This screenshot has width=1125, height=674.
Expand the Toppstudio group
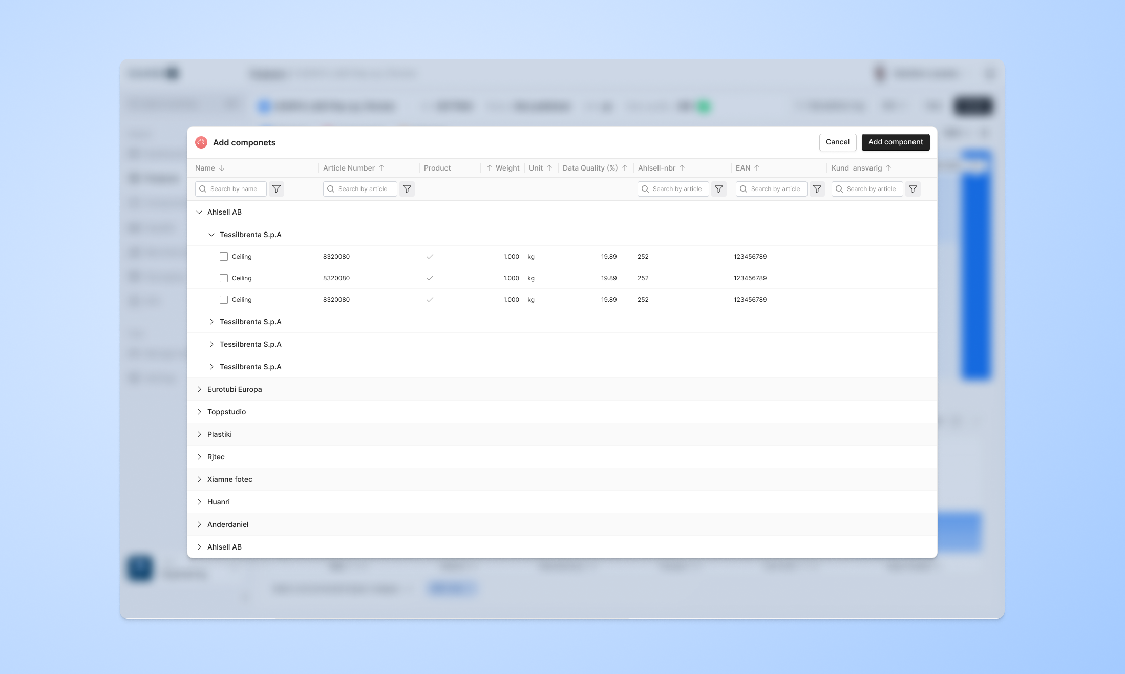pyautogui.click(x=199, y=412)
